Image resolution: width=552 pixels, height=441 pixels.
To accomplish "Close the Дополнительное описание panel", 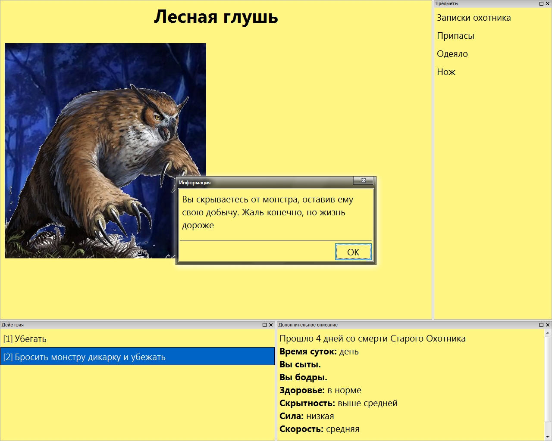I will point(548,325).
